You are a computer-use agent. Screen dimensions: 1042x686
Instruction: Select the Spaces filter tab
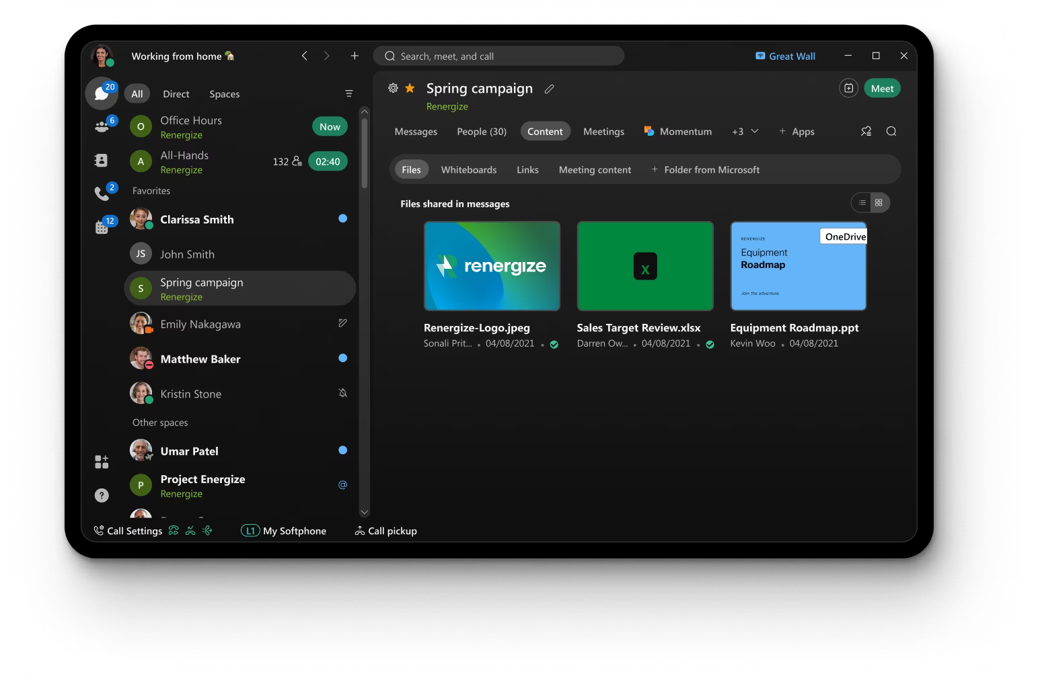tap(225, 94)
